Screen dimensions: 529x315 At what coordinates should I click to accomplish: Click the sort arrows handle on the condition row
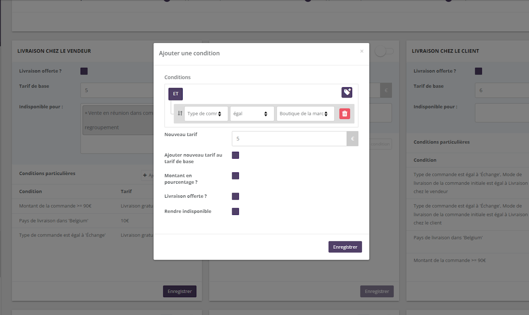point(180,114)
